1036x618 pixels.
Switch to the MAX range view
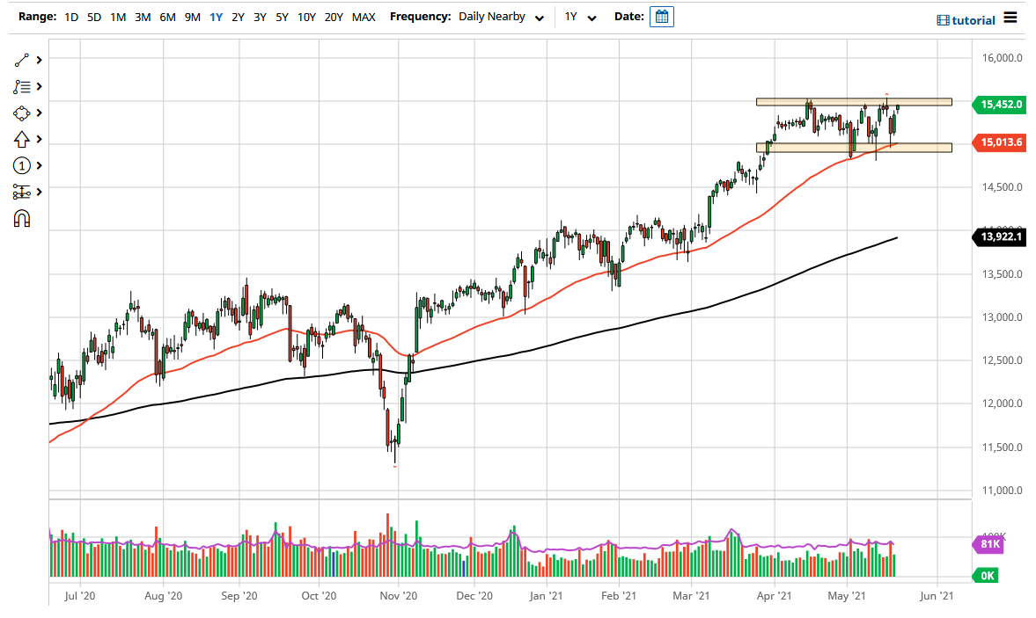tap(363, 16)
